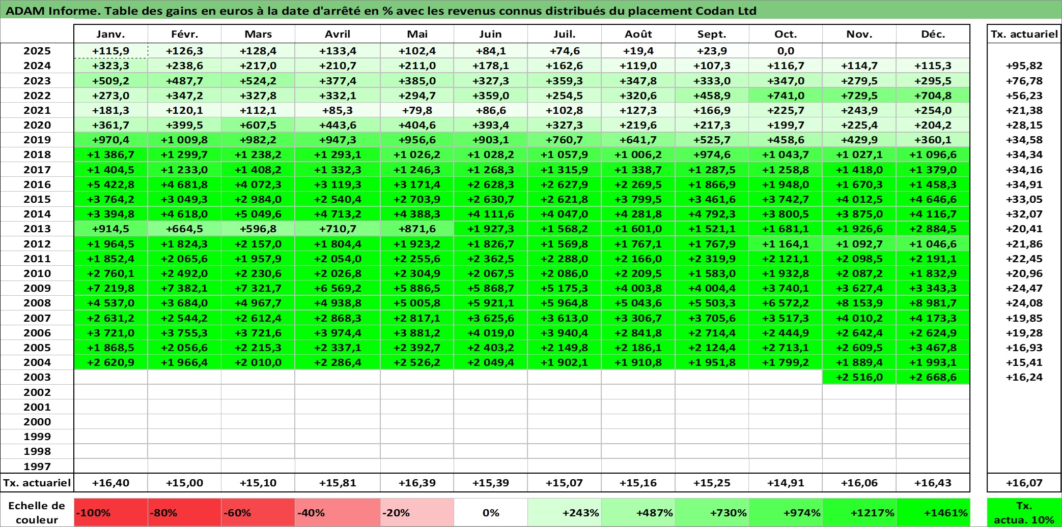Select the Juil. column header
The width and height of the screenshot is (1062, 527).
[565, 34]
